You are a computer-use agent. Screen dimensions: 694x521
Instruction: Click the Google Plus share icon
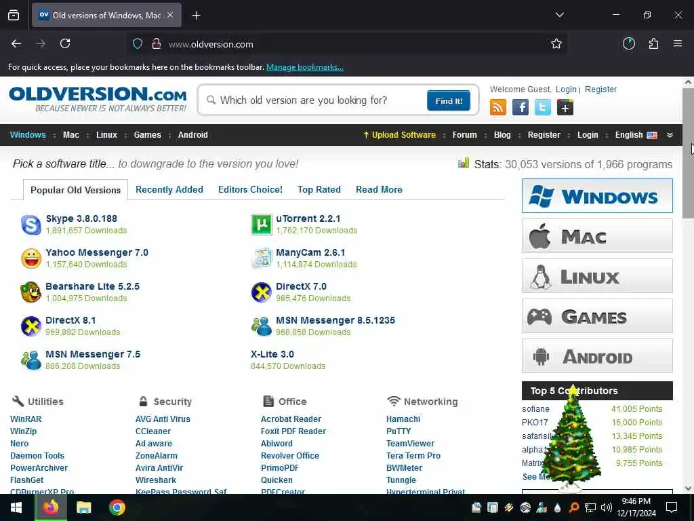point(565,107)
